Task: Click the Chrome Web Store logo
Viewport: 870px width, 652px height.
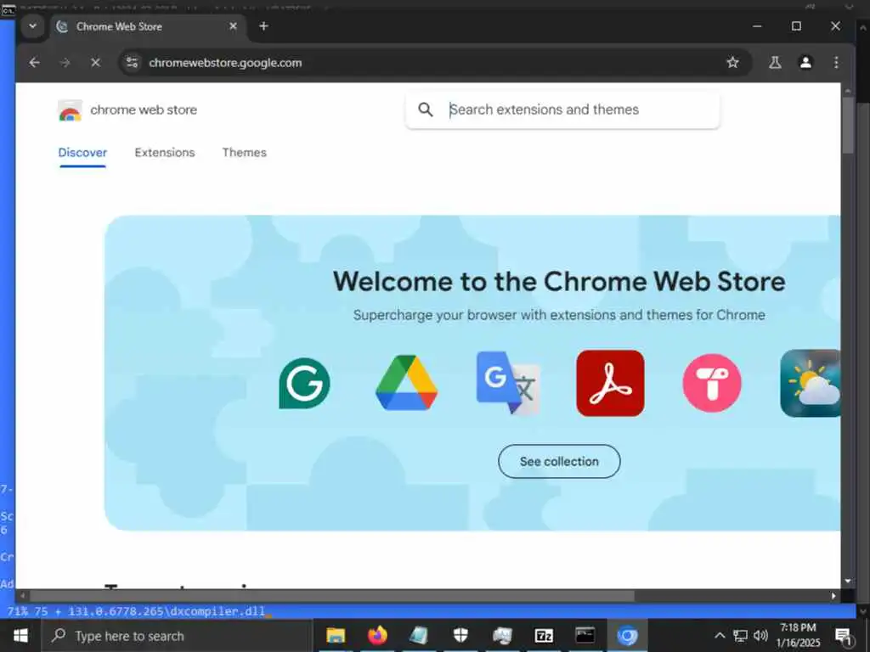Action: point(70,110)
